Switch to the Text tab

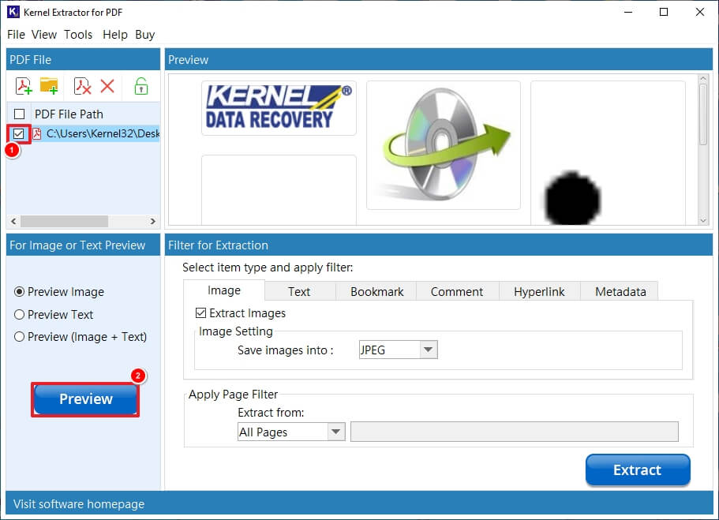(299, 292)
